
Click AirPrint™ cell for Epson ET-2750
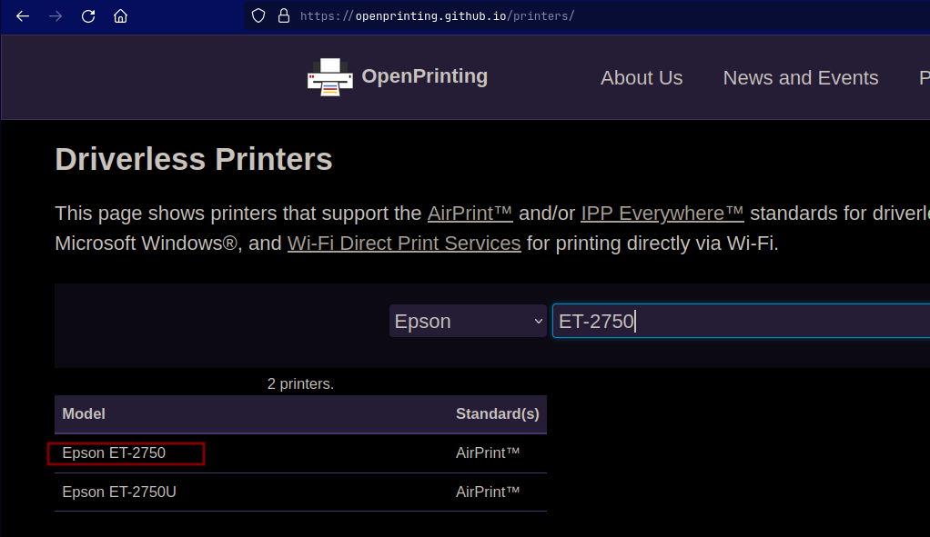[x=488, y=452]
